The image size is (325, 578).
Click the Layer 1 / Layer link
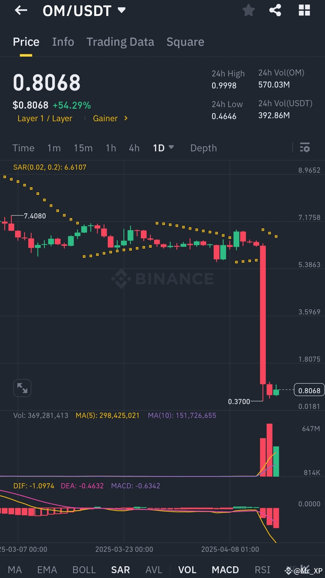click(x=45, y=118)
